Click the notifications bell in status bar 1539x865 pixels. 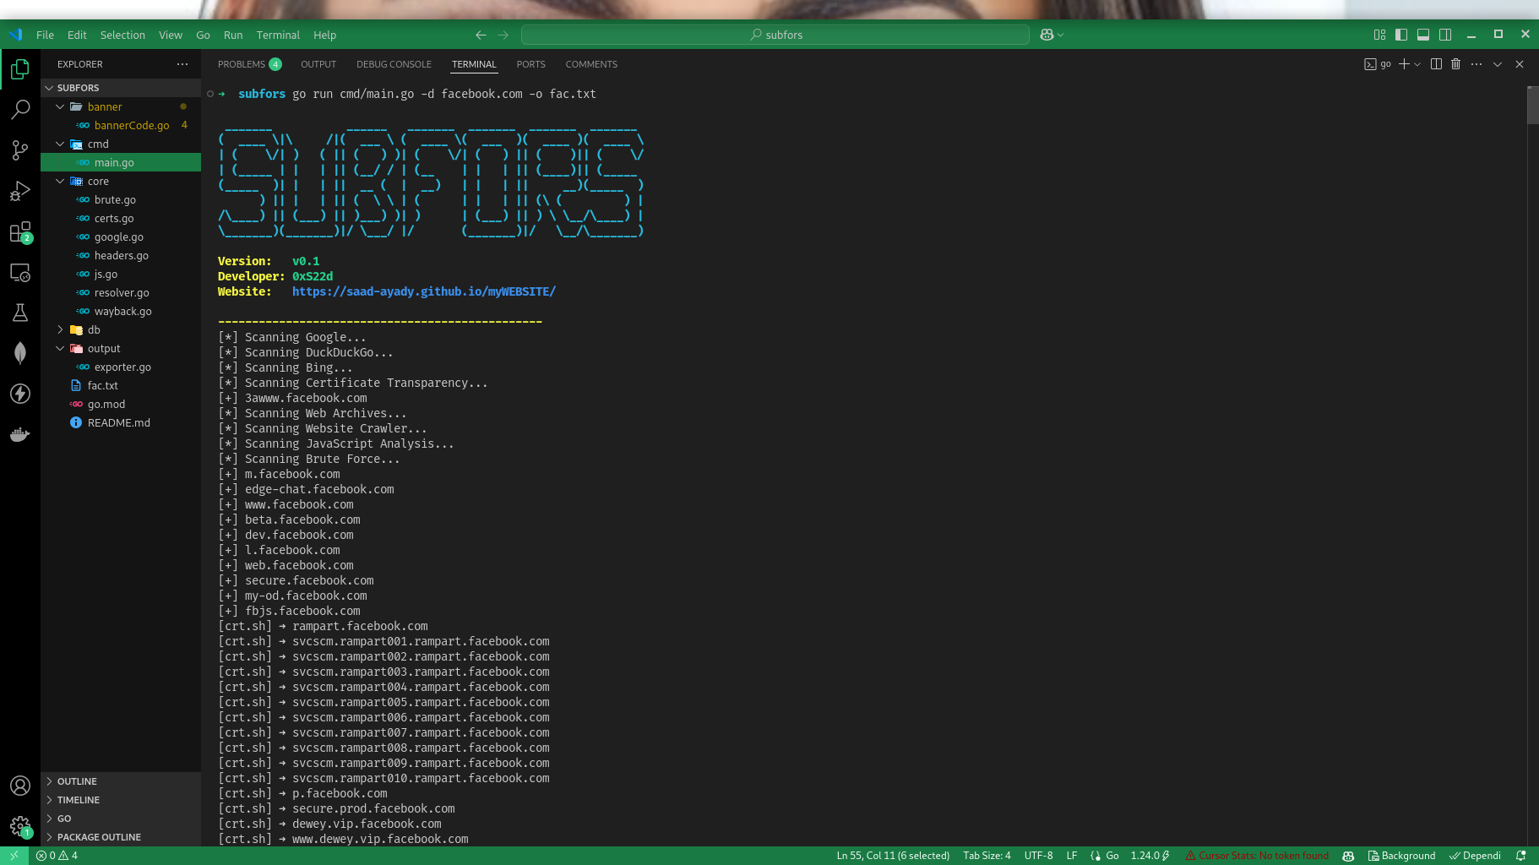1520,856
